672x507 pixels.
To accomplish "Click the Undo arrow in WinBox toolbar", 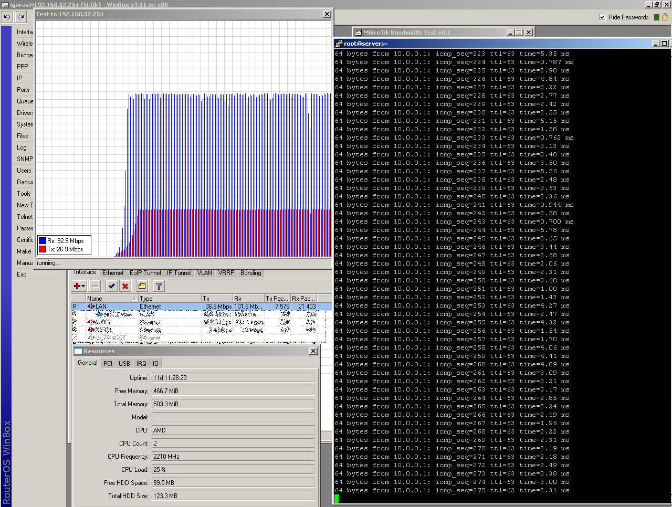I will (7, 17).
